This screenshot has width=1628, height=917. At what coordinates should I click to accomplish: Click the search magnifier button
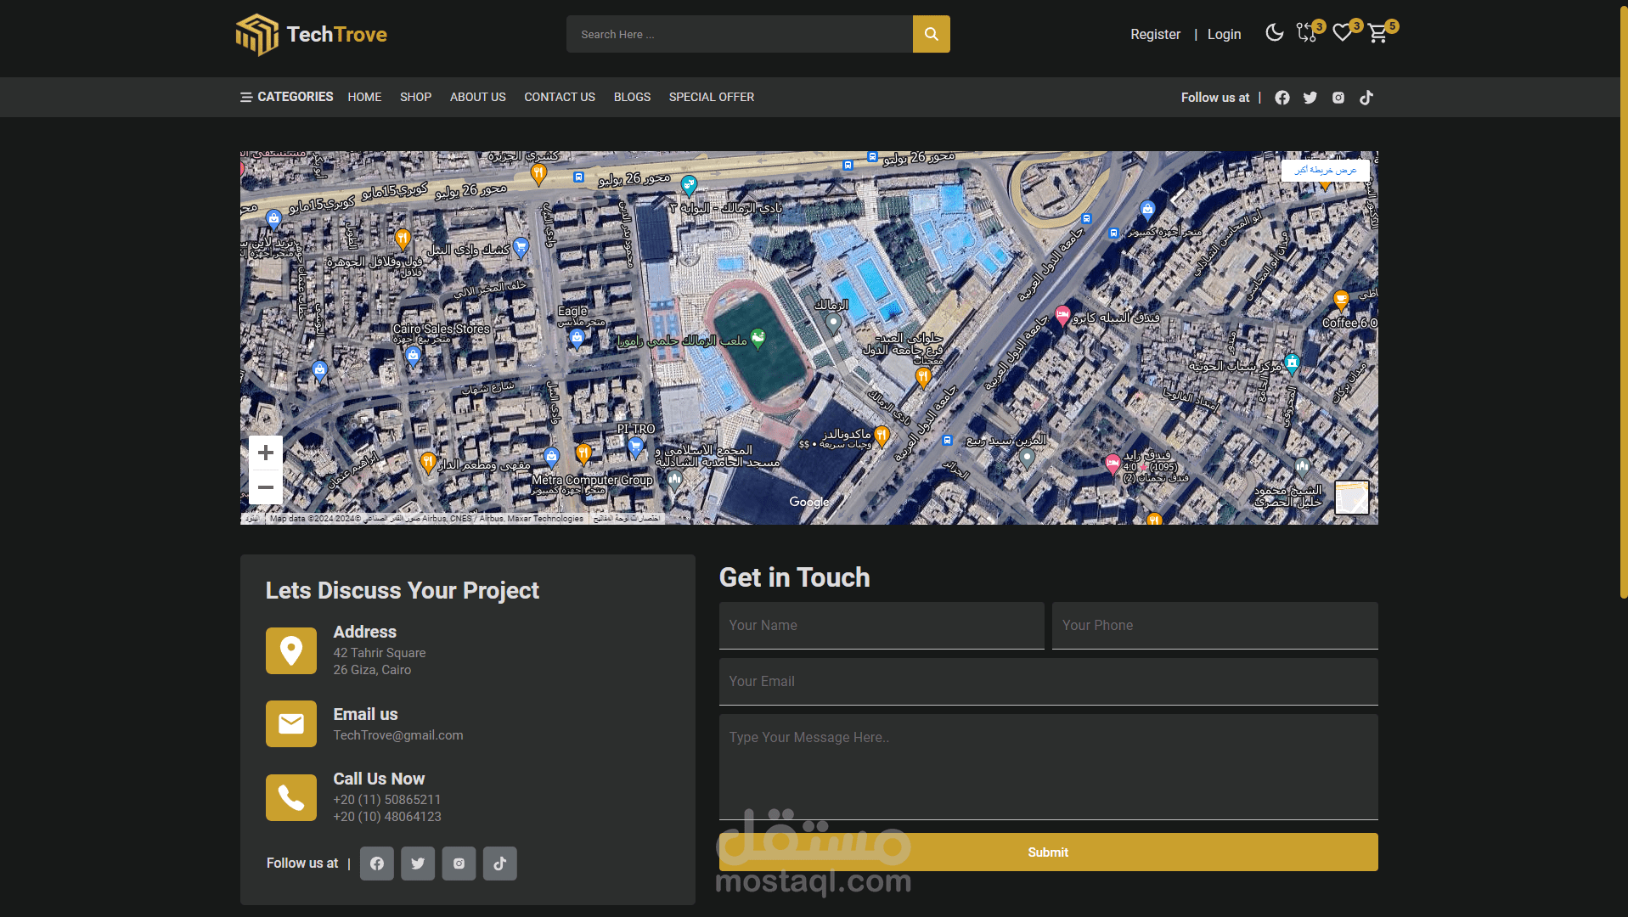point(931,34)
